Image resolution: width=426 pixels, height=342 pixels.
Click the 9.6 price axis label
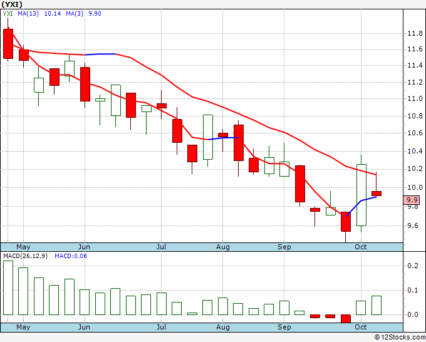click(x=412, y=225)
